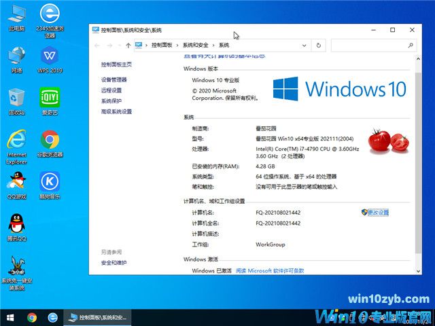
Task: Open the Network desktop icon
Action: click(x=16, y=59)
